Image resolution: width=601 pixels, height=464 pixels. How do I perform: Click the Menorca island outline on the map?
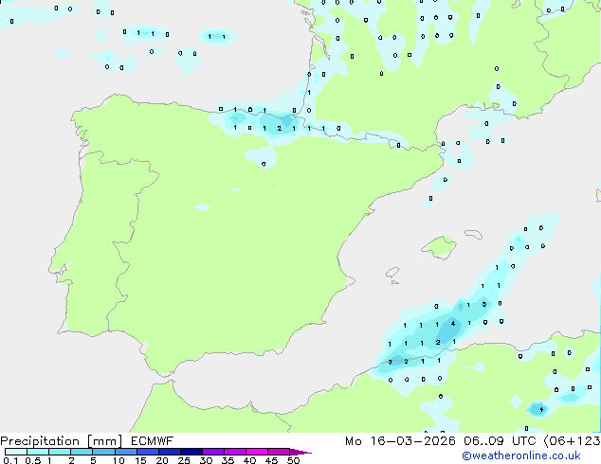pos(473,234)
